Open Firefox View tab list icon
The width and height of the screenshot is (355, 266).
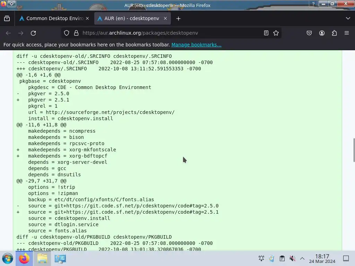(x=7, y=19)
